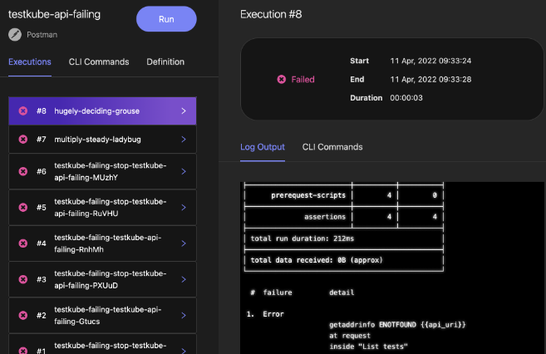This screenshot has height=354, width=546.
Task: Click the #4 execution number
Action: point(41,243)
